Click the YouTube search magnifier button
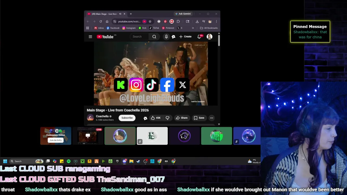The height and width of the screenshot is (195, 347). pos(154,37)
